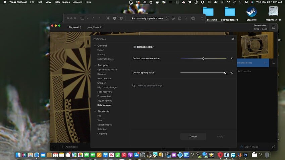Screen dimensions: 285x160
Task: Open the View menu
Action: click(48, 2)
